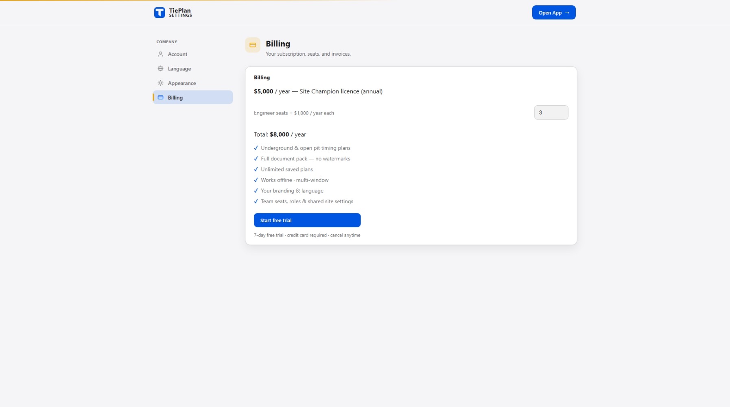The width and height of the screenshot is (730, 407).
Task: Click the '7-day free trial' fine print
Action: (x=307, y=235)
